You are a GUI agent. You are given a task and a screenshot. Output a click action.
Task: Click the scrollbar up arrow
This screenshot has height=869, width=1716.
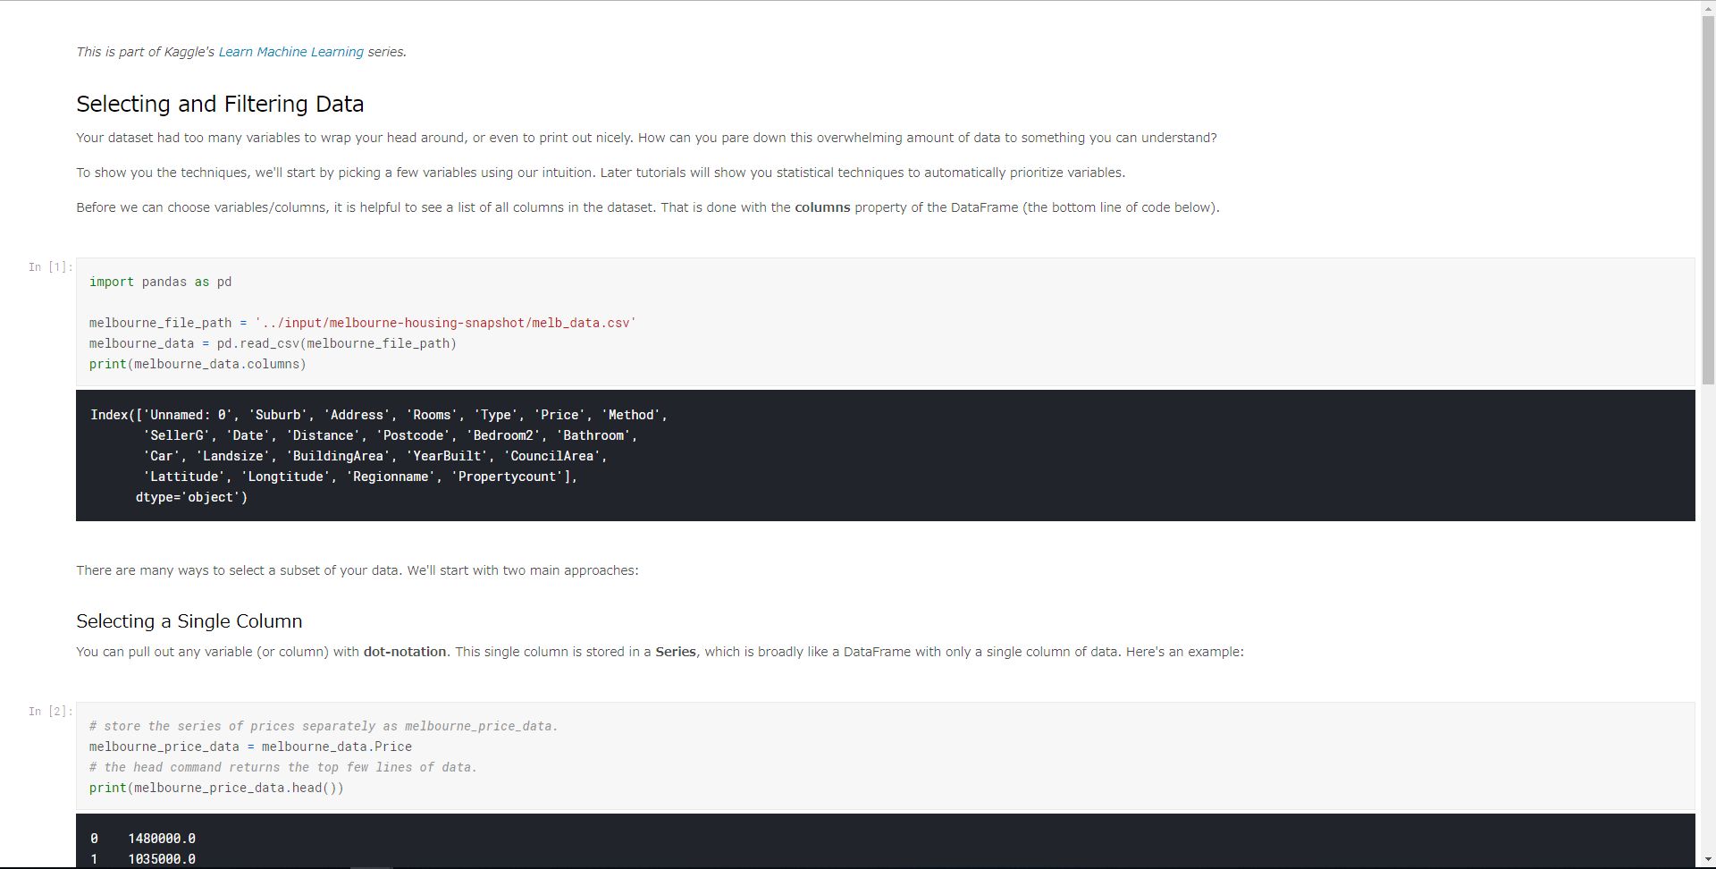coord(1707,7)
